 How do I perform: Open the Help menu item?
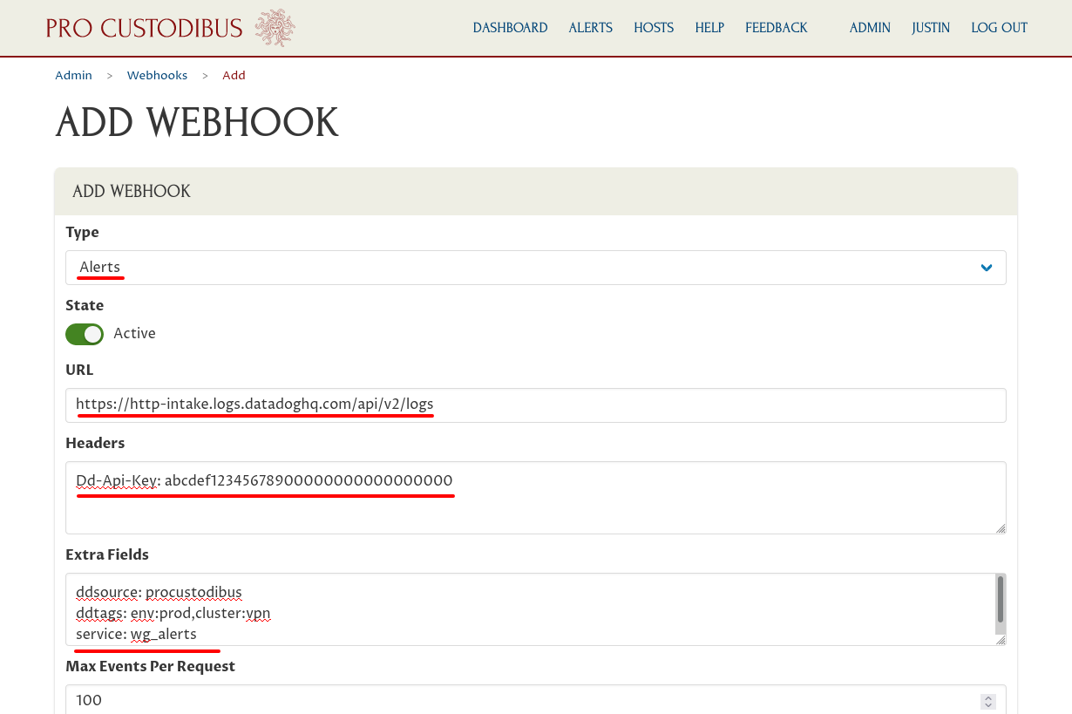pos(709,28)
